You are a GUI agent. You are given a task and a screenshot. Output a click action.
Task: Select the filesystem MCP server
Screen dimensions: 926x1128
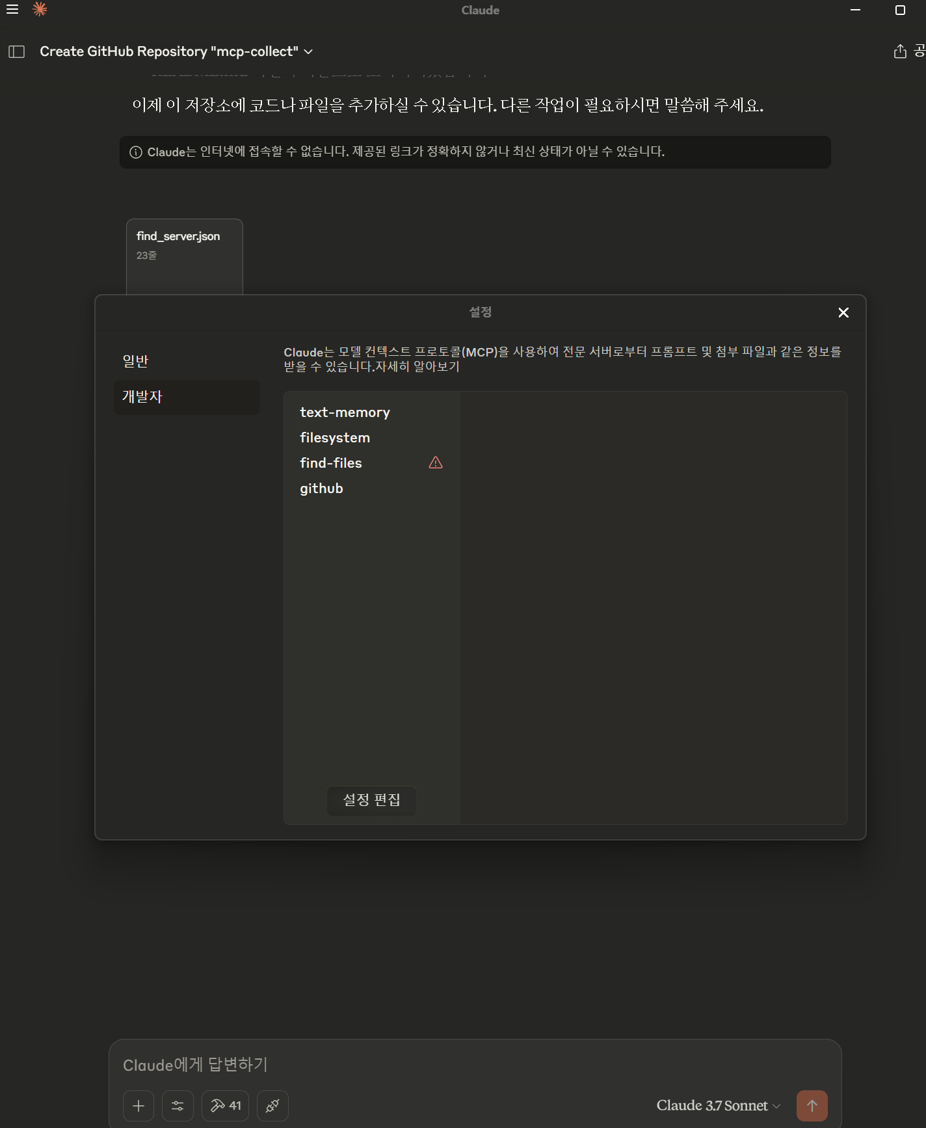click(x=335, y=438)
